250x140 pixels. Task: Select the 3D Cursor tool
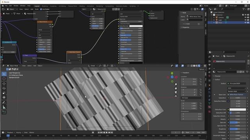pyautogui.click(x=4, y=79)
